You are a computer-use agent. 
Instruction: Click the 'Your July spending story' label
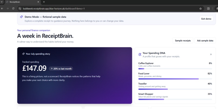(x=38, y=54)
